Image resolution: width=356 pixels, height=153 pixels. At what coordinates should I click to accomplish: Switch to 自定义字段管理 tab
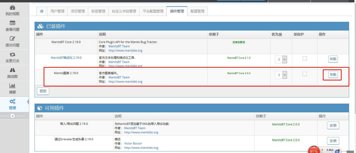(124, 11)
